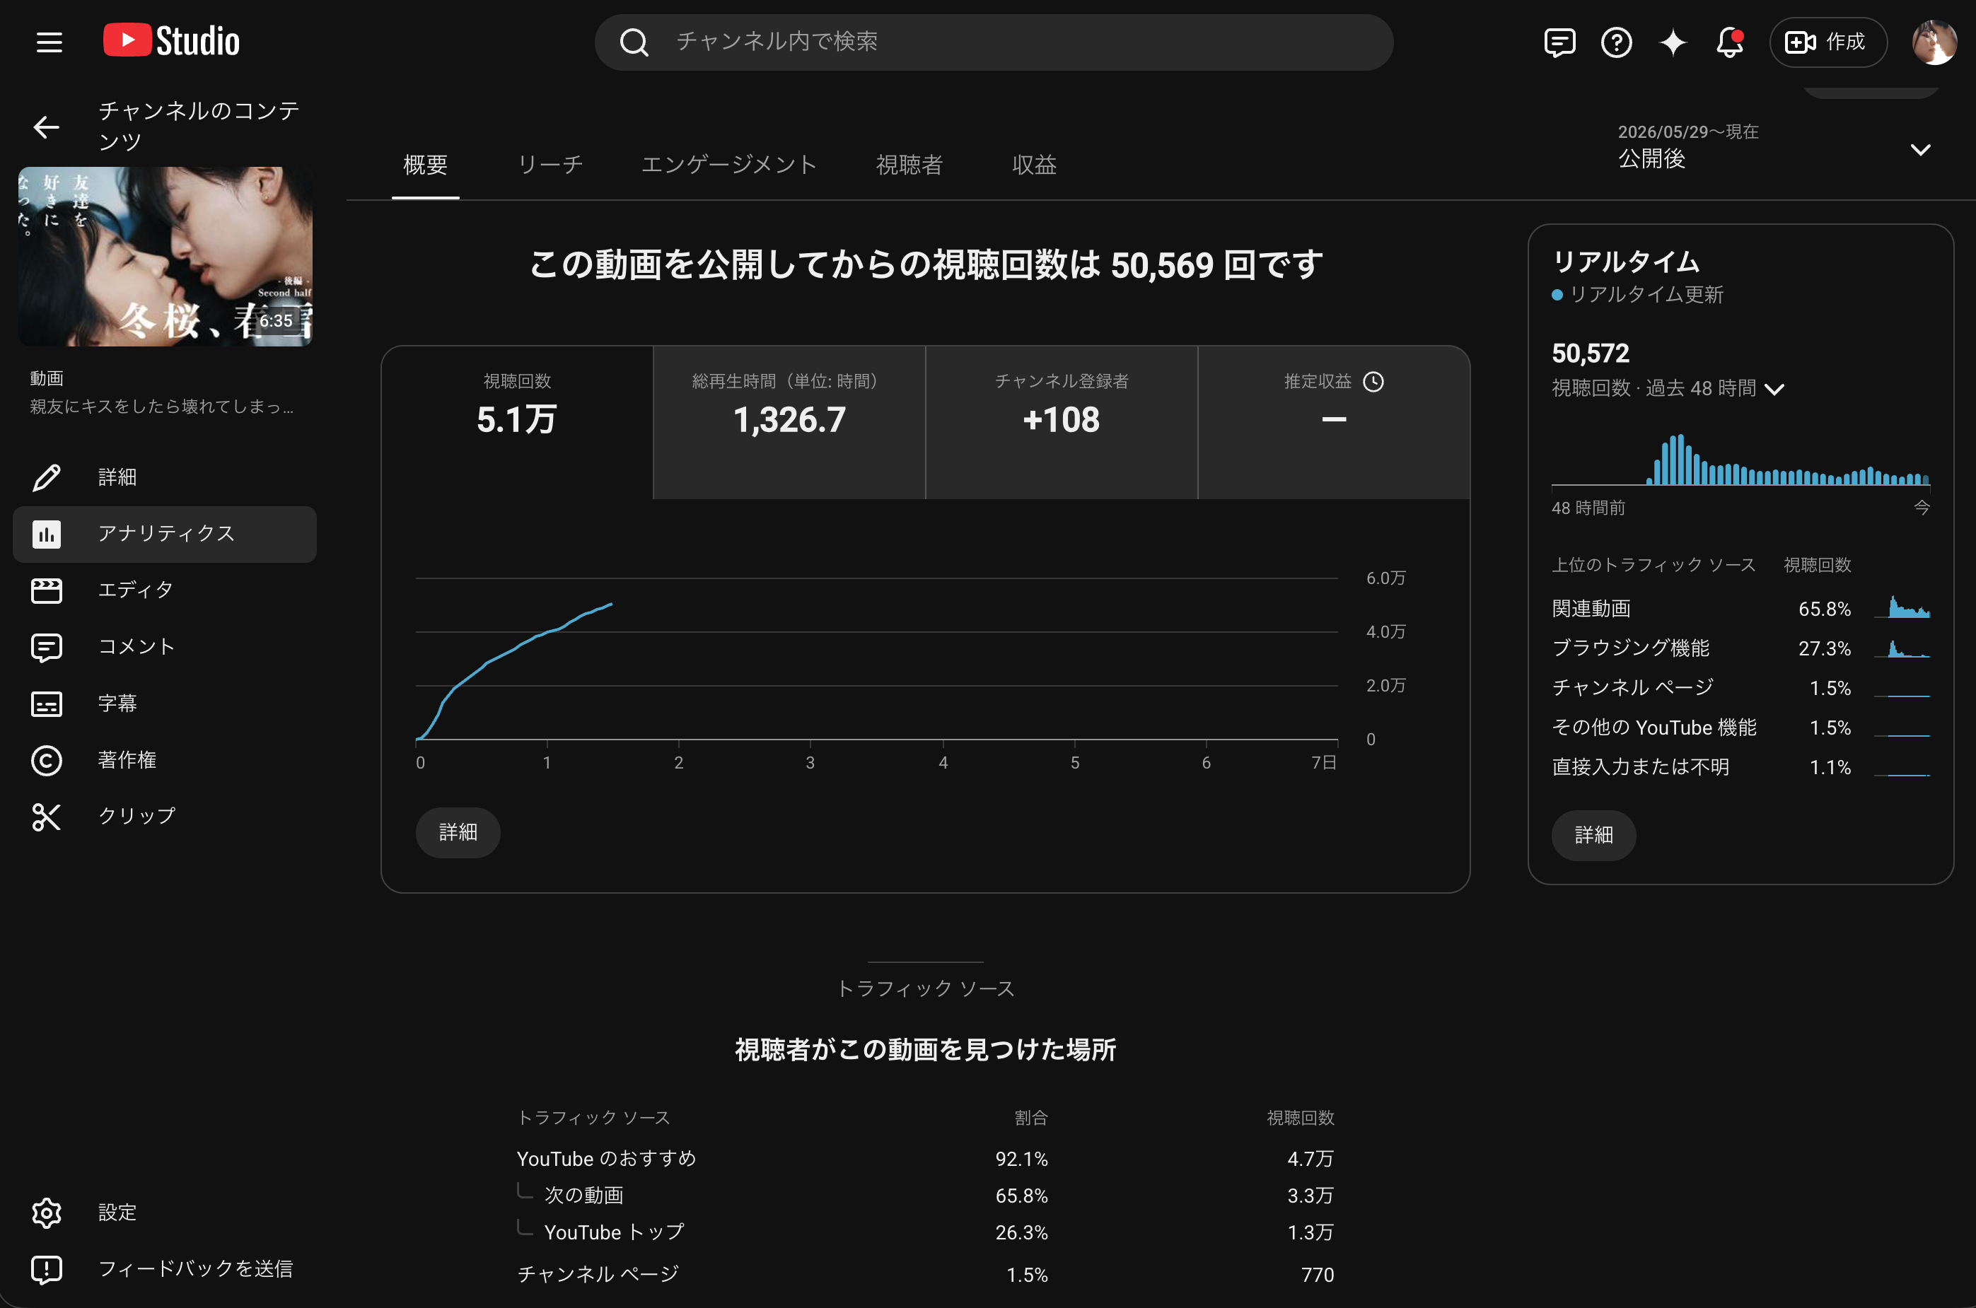Expand the 過去 48 時間 realtime dropdown
Viewport: 1976px width, 1308px height.
coord(1774,389)
